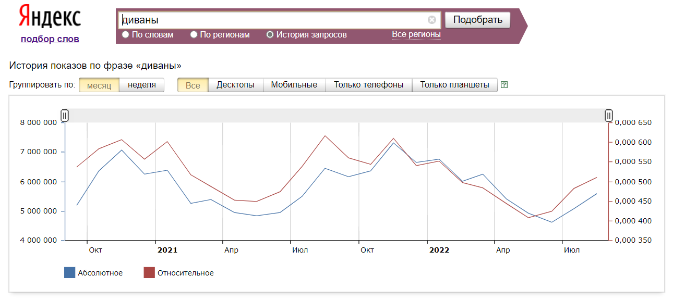Click the «0,000 500» right axis value
The width and height of the screenshot is (673, 301).
(x=633, y=182)
